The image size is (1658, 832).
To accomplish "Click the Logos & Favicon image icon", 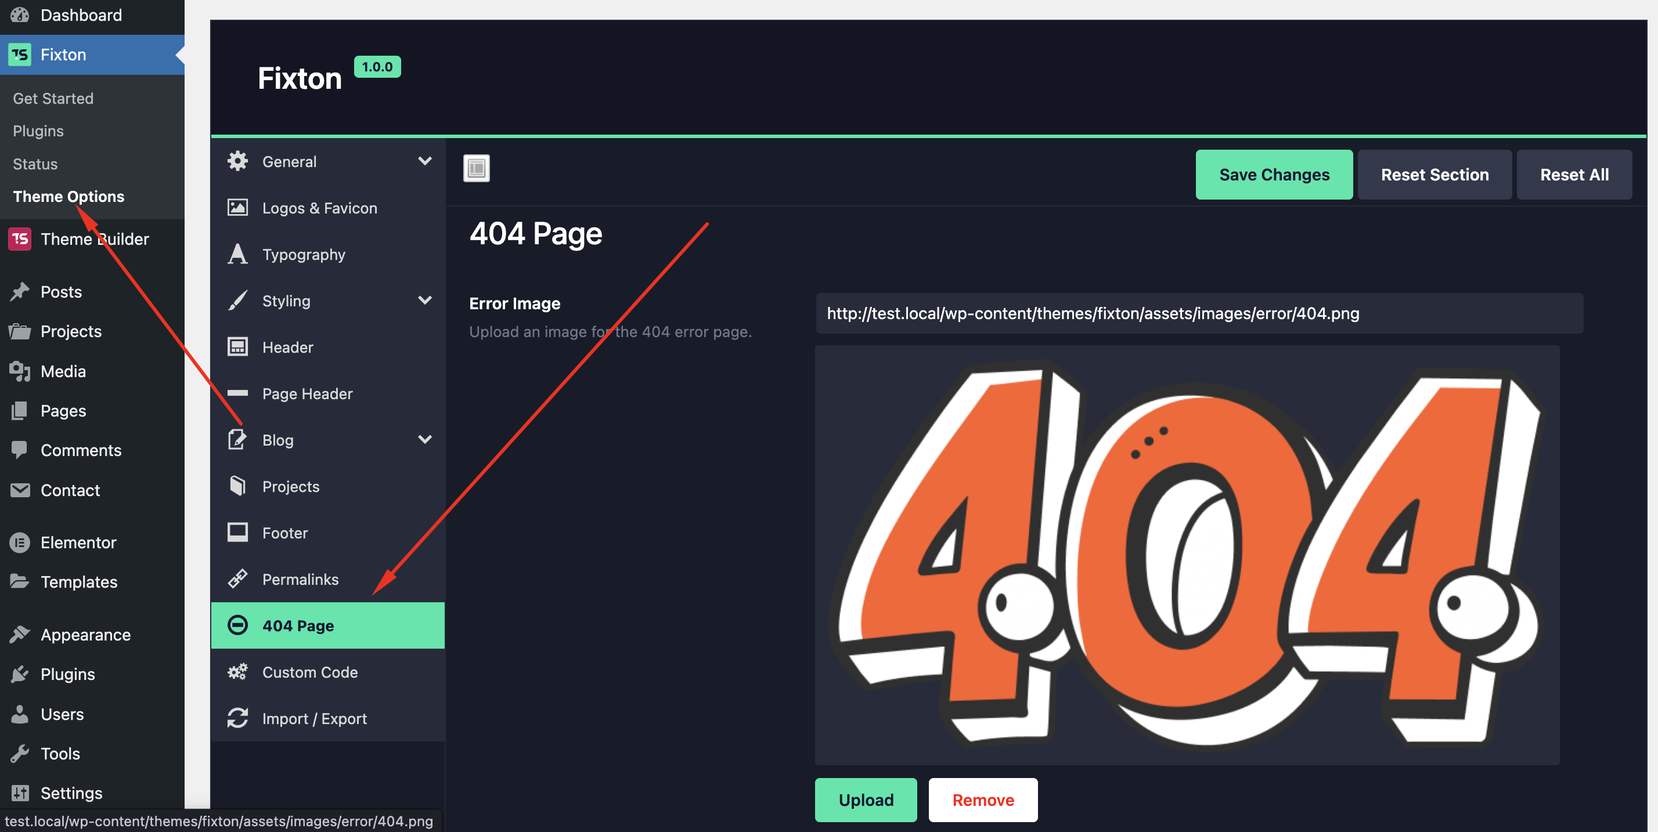I will (237, 208).
